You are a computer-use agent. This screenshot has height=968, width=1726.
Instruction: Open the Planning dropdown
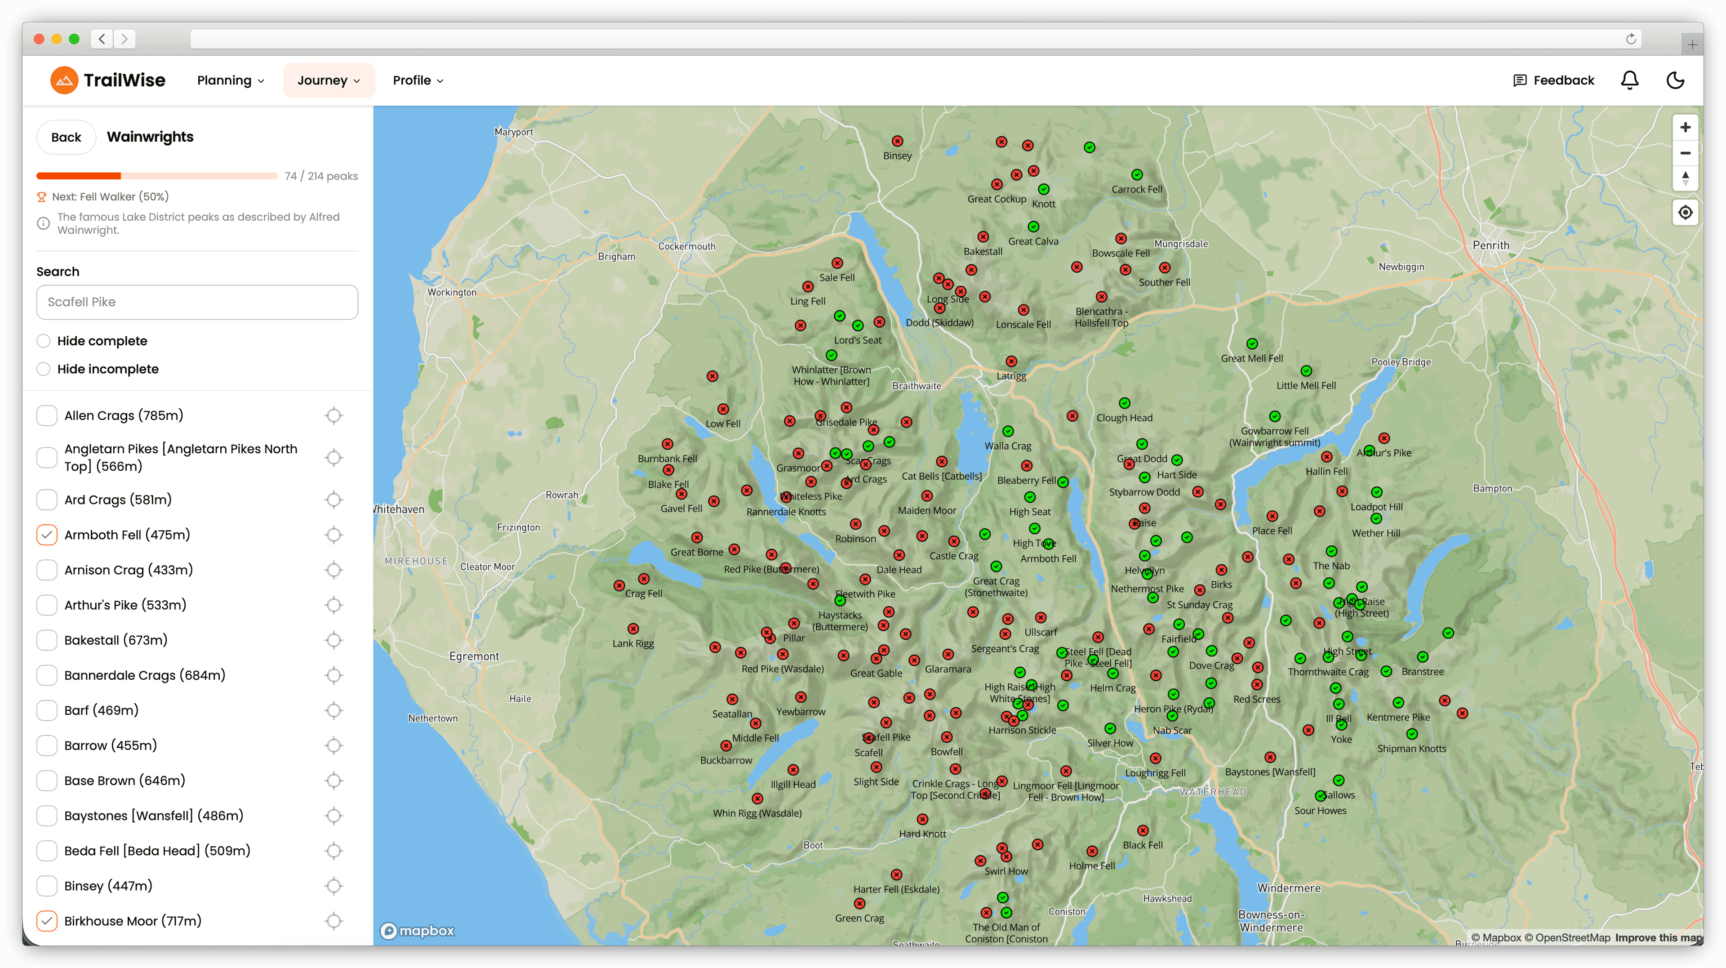coord(231,80)
